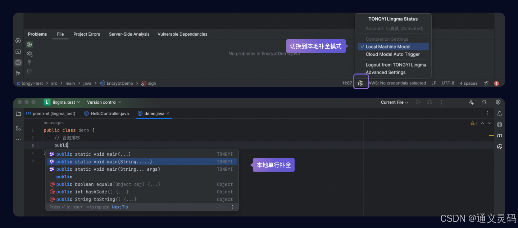The image size is (518, 228).
Task: Open TONGYI Lingma sidebar icon
Action: (x=500, y=147)
